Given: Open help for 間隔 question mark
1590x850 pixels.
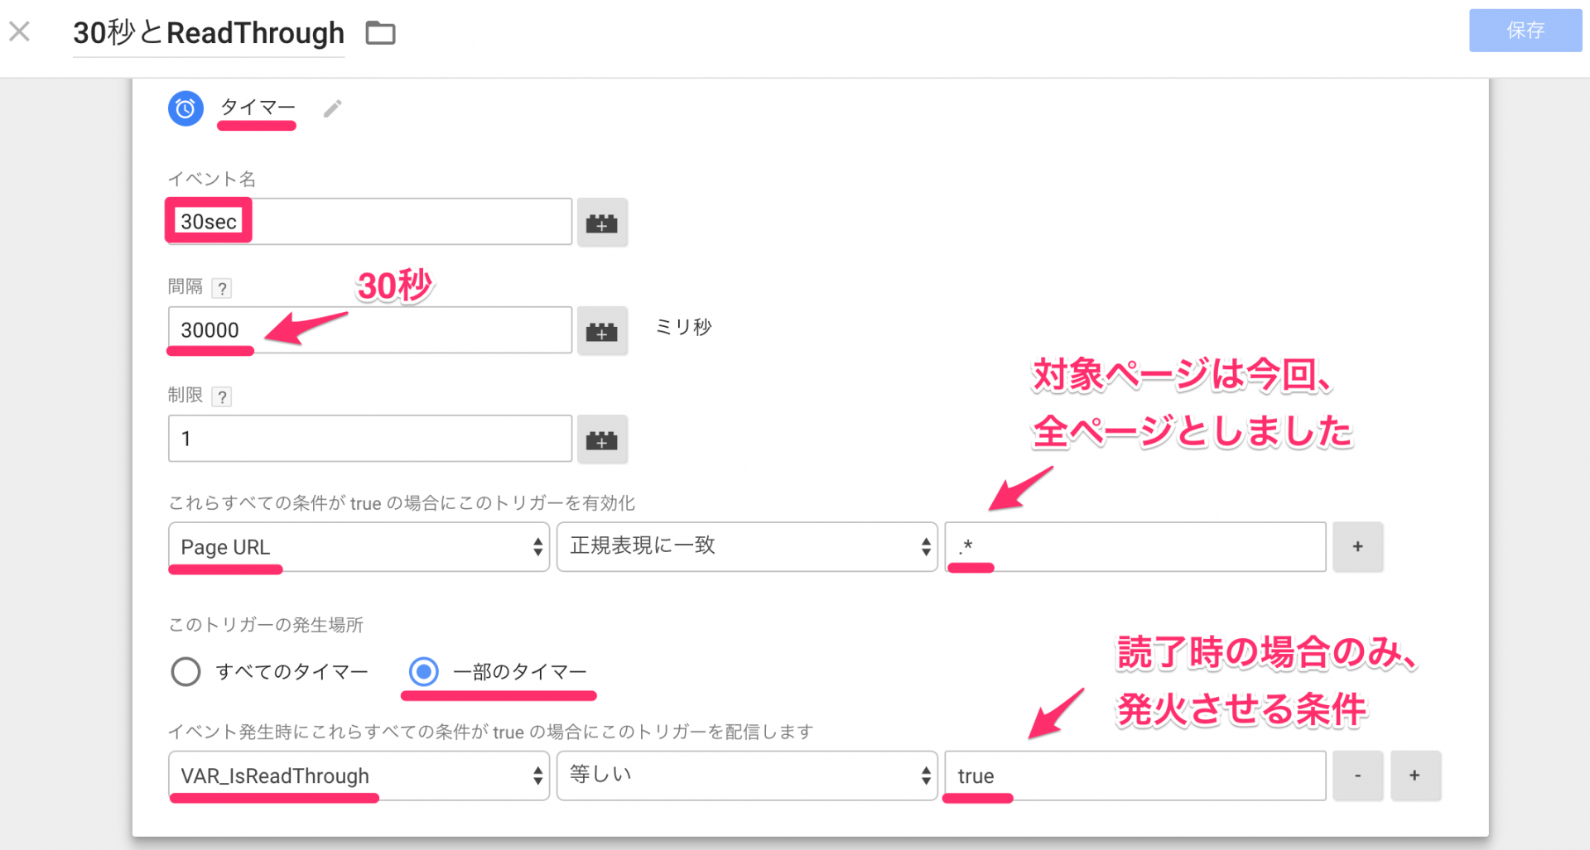Looking at the screenshot, I should [x=222, y=288].
